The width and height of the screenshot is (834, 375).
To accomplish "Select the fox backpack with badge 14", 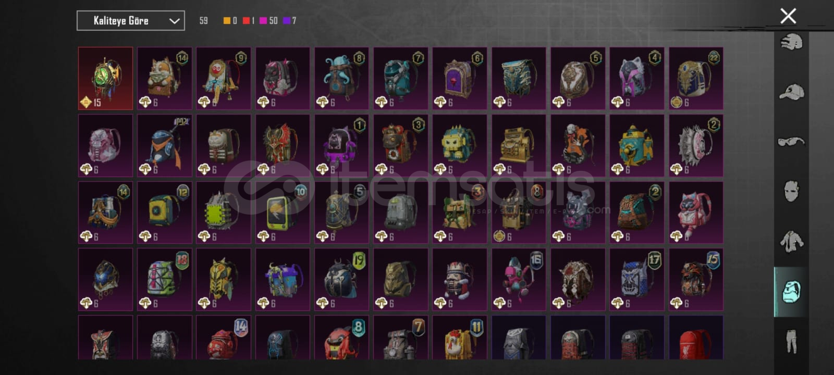I will [x=165, y=79].
